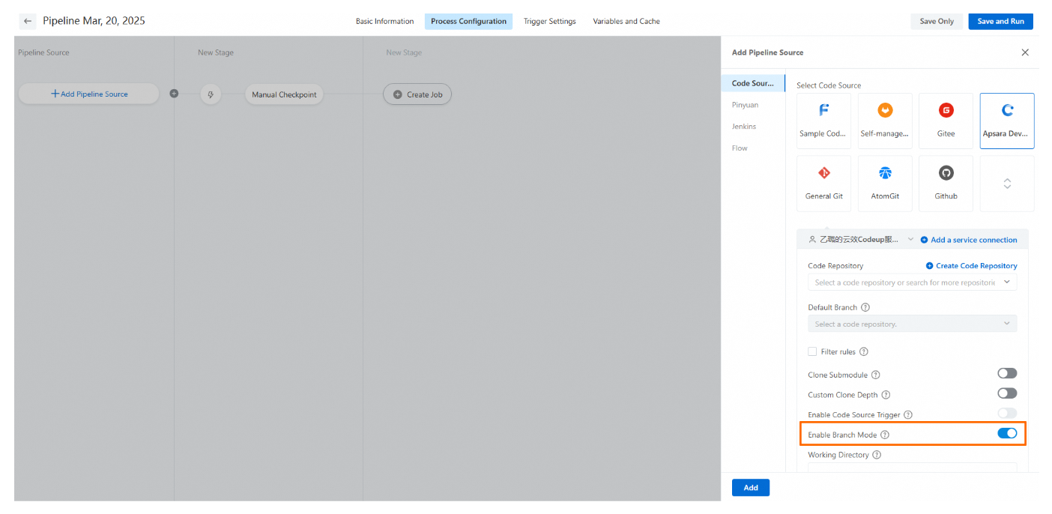Choose AtomGit as code source

pyautogui.click(x=885, y=183)
